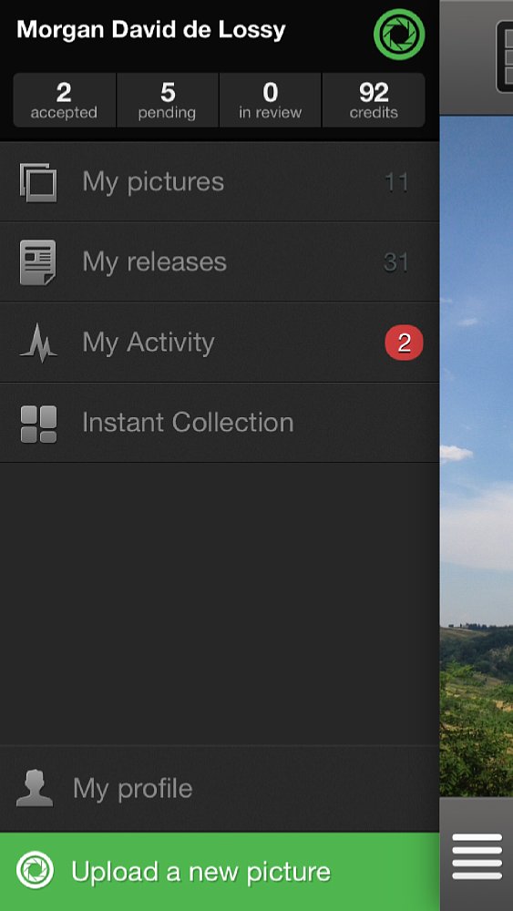Tap the hamburger menu icon
This screenshot has width=513, height=911.
pos(477,856)
